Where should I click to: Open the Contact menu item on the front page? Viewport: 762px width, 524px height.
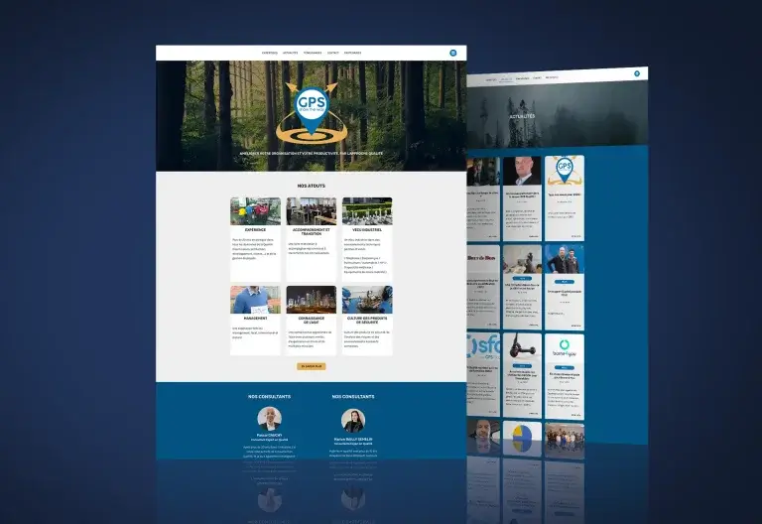333,53
